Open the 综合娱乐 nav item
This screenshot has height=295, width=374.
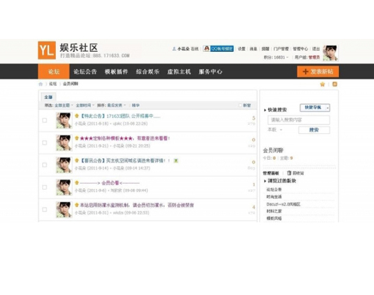tap(147, 72)
